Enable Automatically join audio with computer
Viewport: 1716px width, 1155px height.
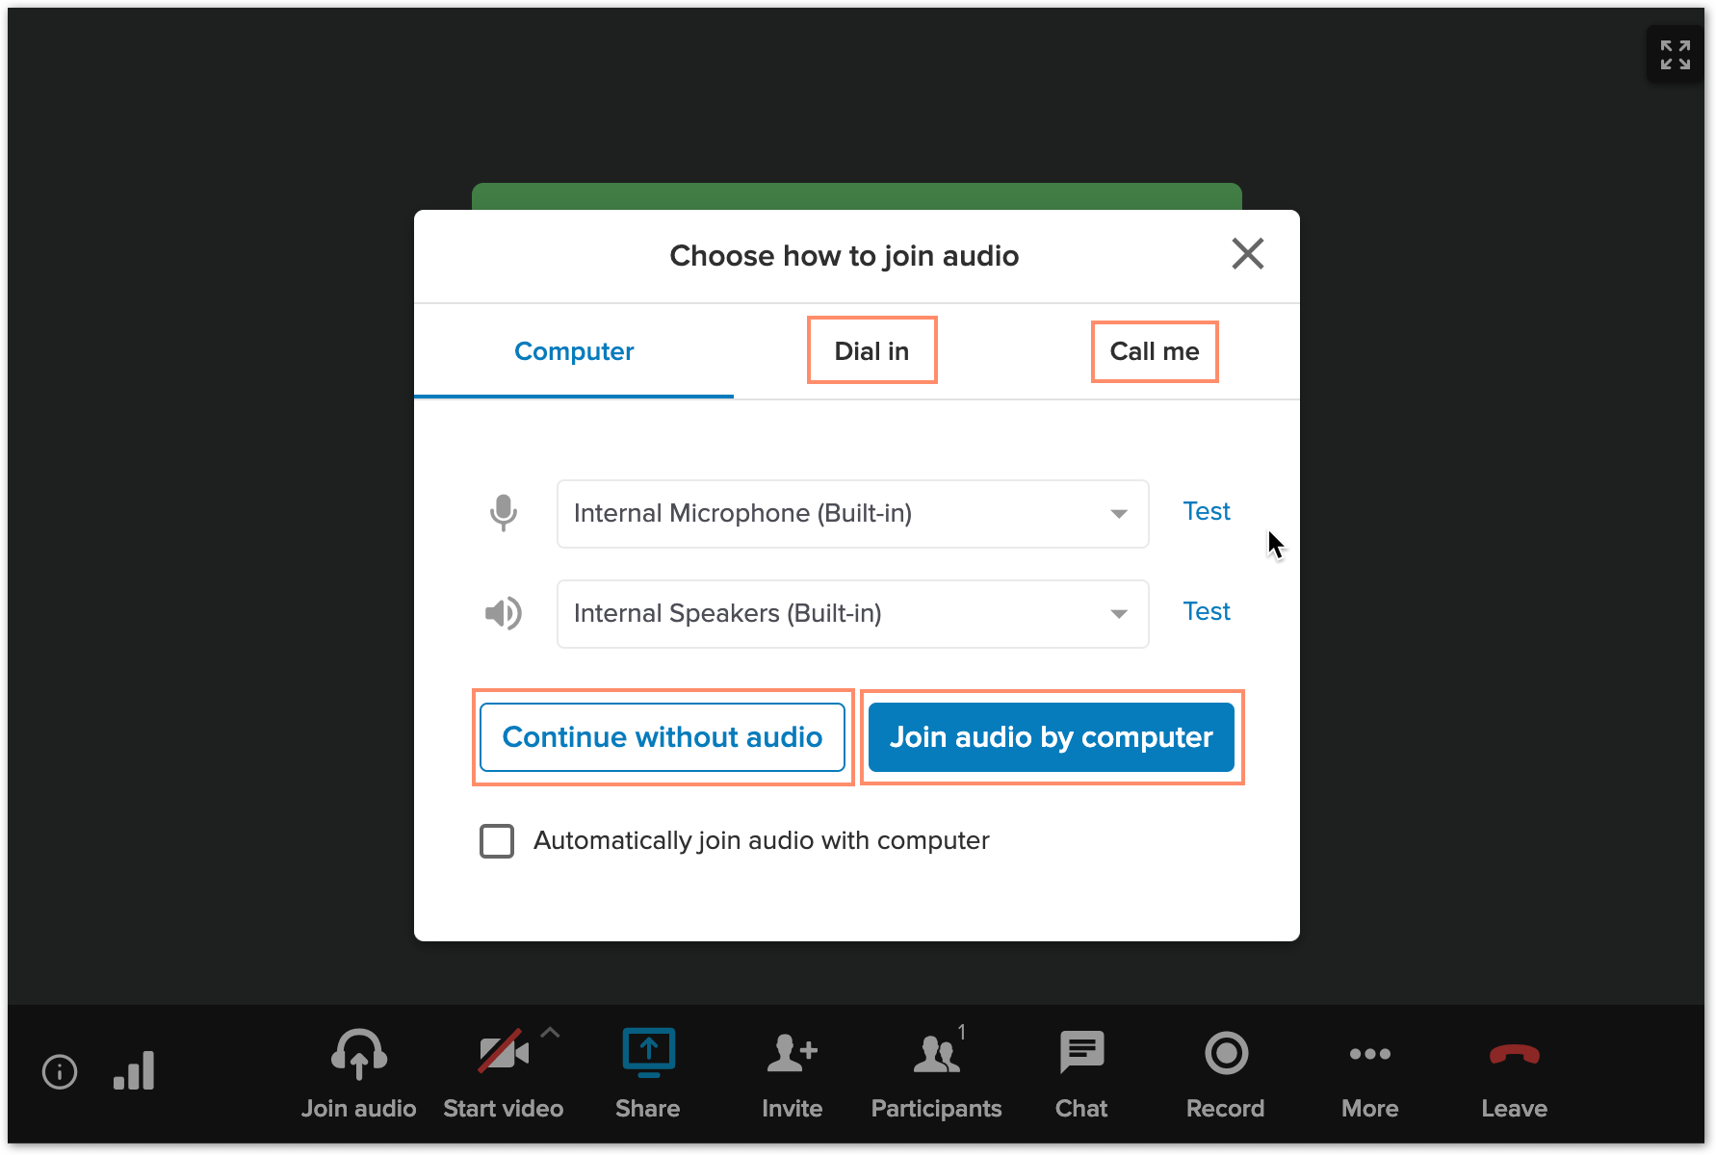497,841
